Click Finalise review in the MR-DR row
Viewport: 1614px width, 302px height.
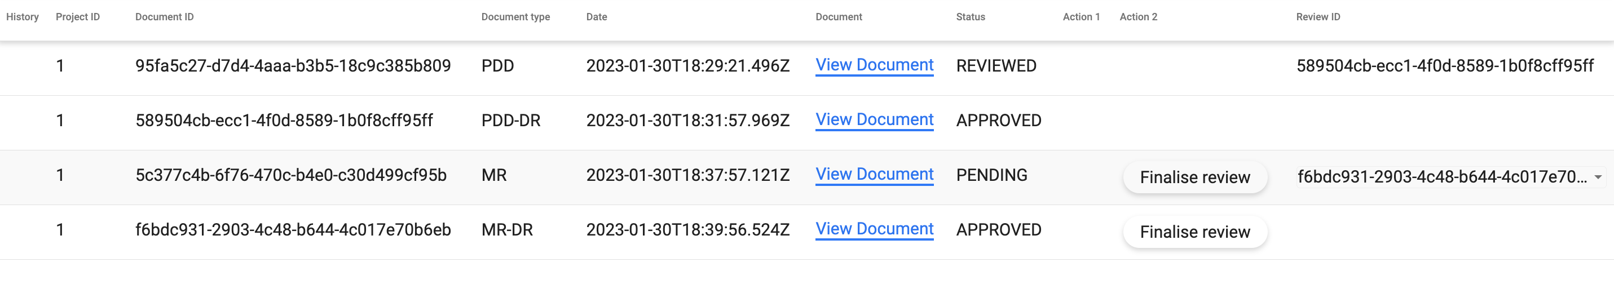(1194, 232)
